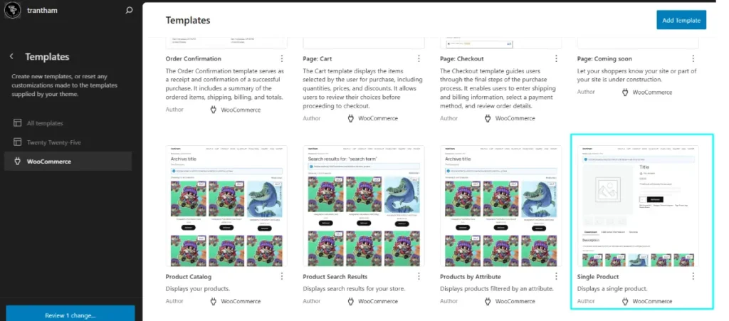Select All templates in sidebar
The height and width of the screenshot is (321, 729).
tap(68, 123)
